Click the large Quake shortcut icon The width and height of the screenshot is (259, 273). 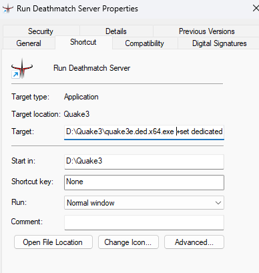(x=22, y=68)
